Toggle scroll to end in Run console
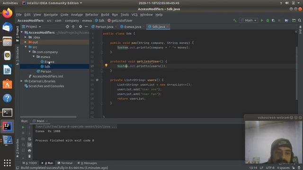The image size is (303, 170). 29,145
